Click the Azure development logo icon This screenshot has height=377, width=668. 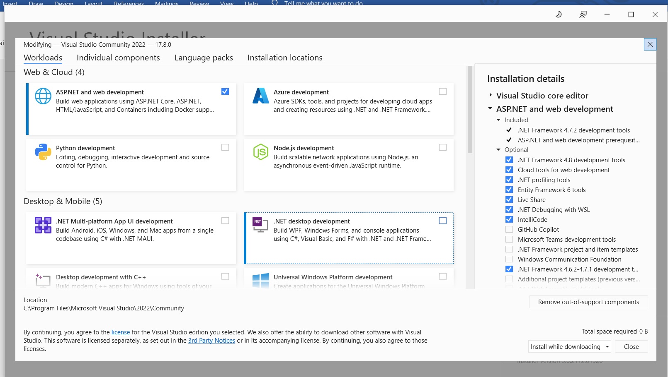[x=261, y=96]
